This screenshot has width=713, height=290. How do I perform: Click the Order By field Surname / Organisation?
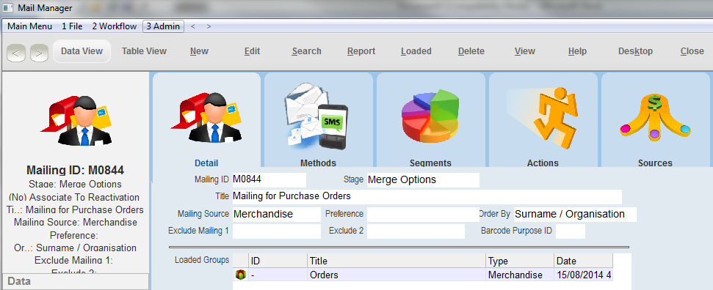pyautogui.click(x=575, y=215)
